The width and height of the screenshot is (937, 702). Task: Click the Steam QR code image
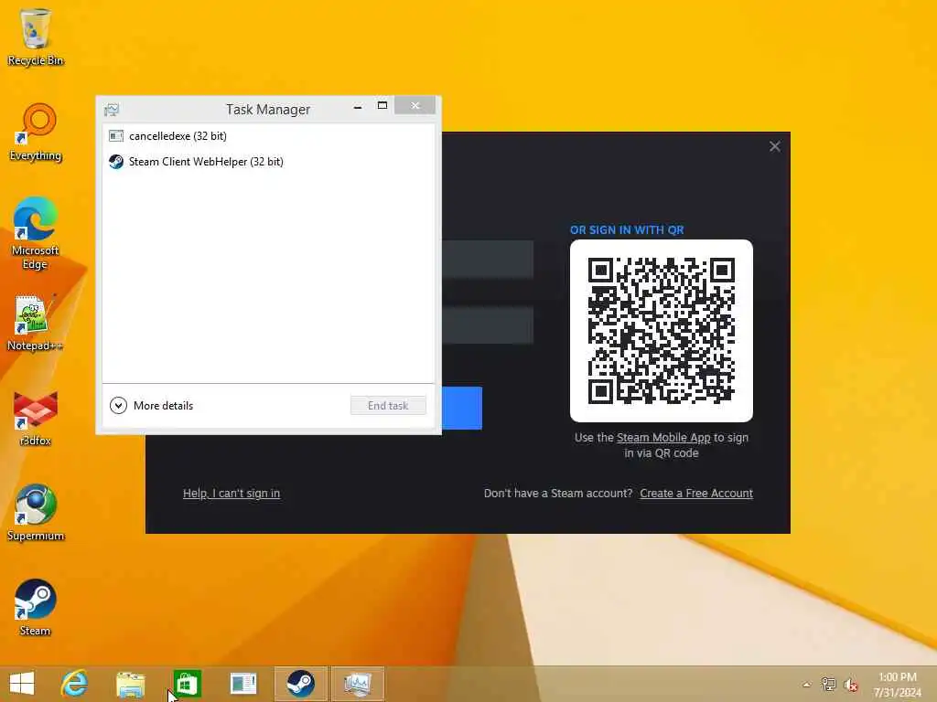(x=662, y=331)
